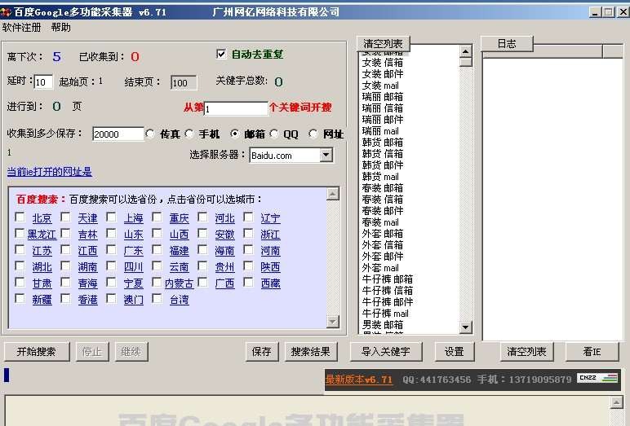
Task: Check the 天津 checkbox
Action: pyautogui.click(x=65, y=217)
